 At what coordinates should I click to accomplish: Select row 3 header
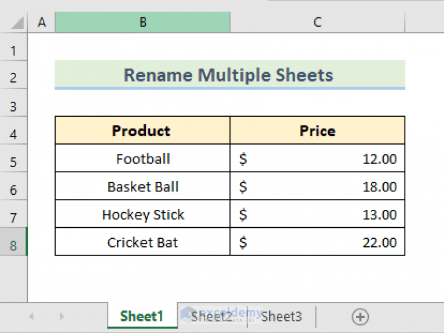click(13, 103)
